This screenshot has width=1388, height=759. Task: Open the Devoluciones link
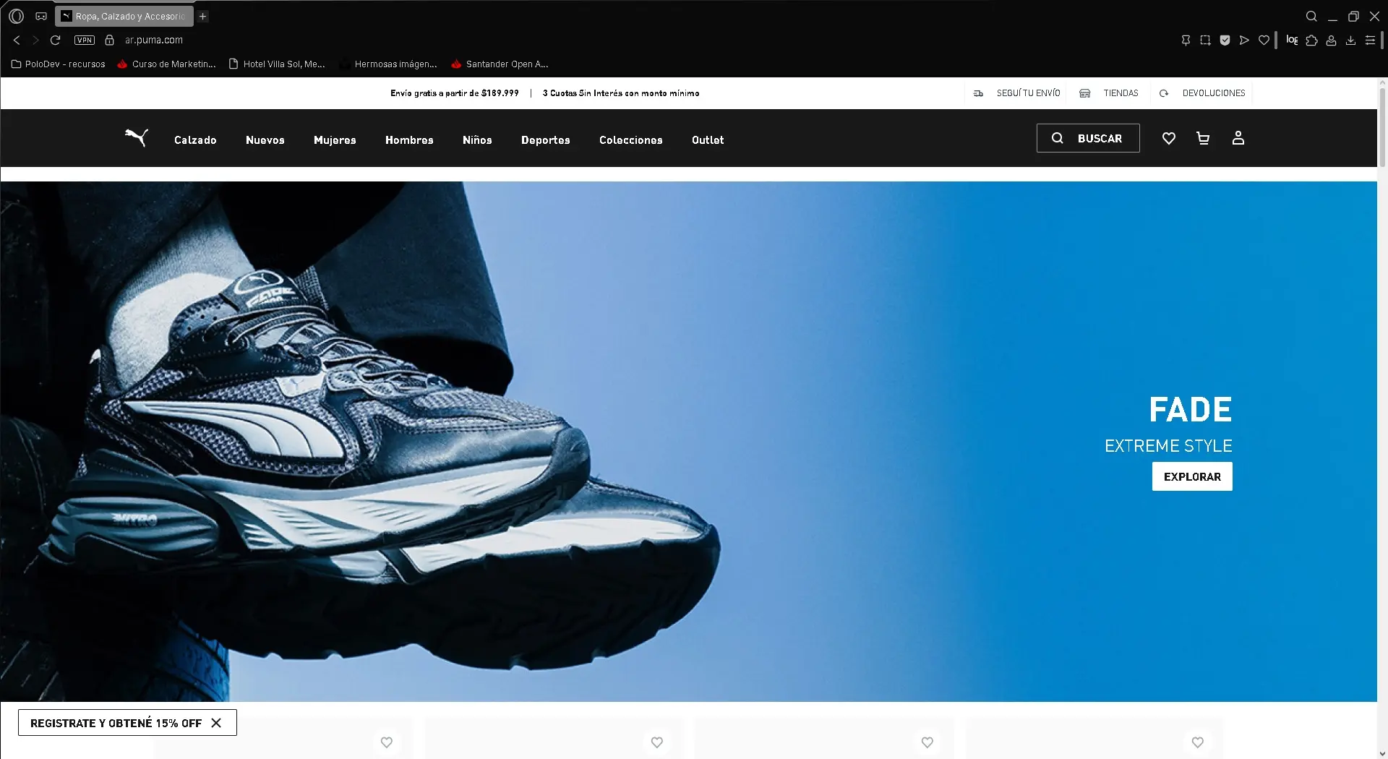tap(1214, 93)
